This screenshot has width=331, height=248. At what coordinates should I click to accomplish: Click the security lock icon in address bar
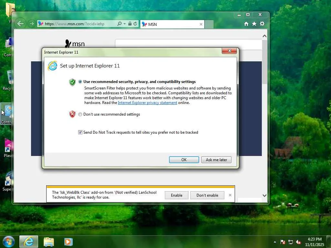coord(130,24)
